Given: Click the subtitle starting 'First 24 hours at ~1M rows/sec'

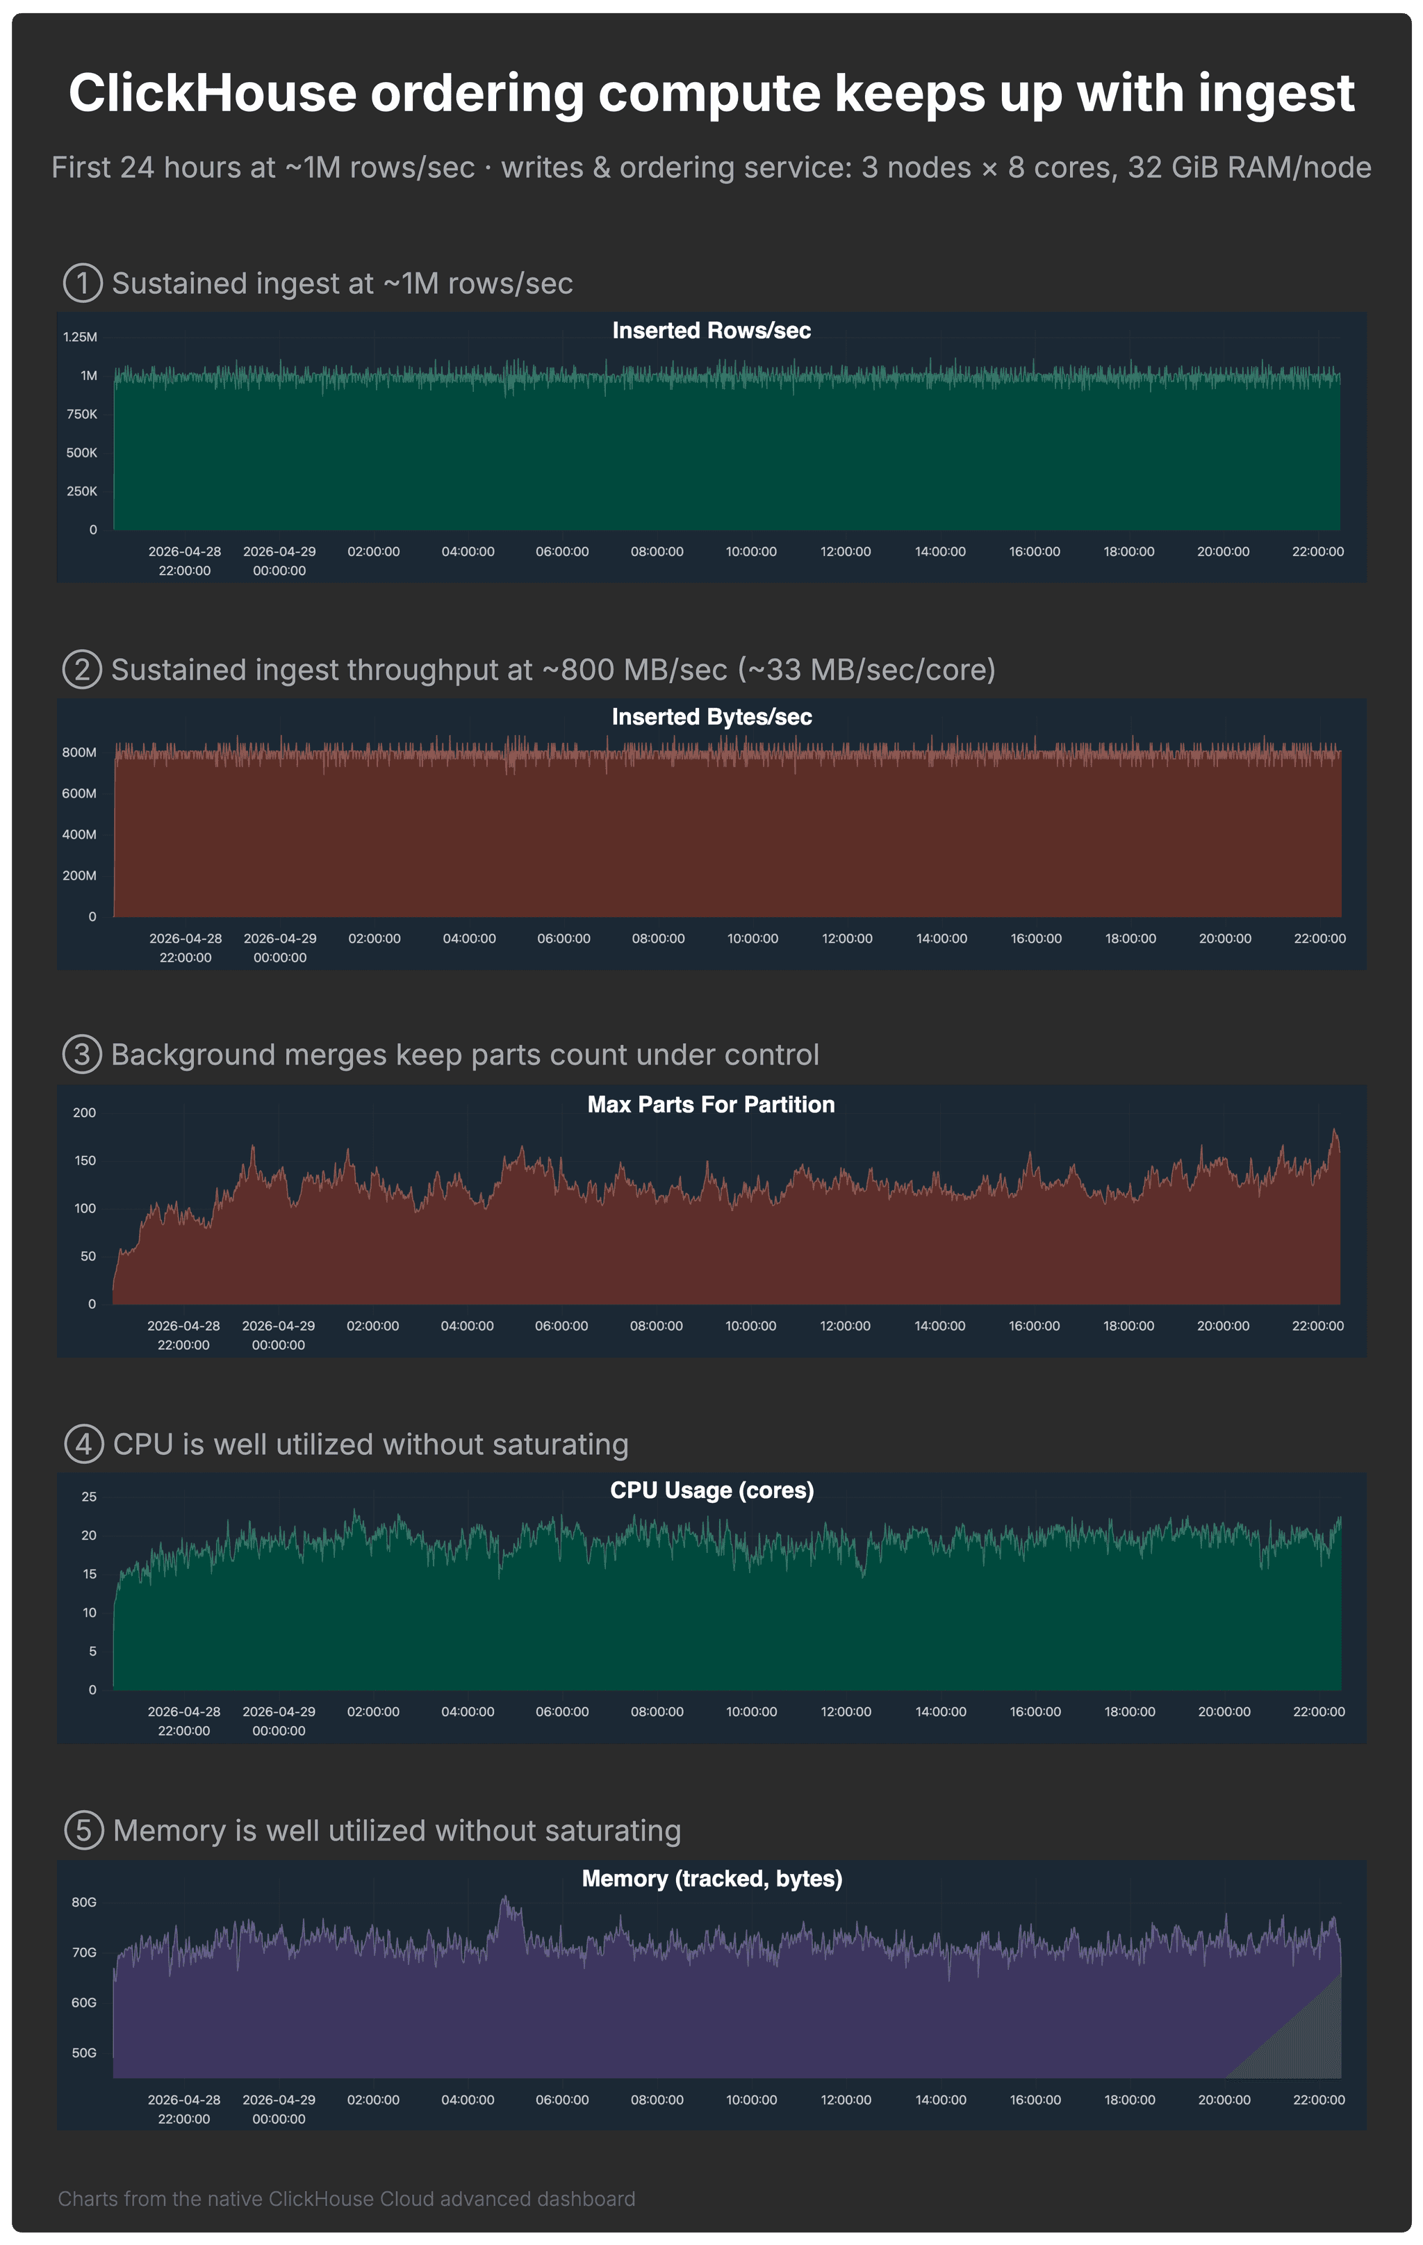Looking at the screenshot, I should tap(711, 167).
